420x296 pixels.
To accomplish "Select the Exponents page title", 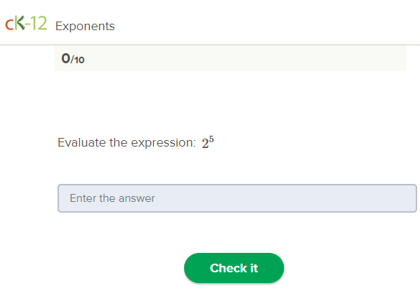I will tap(85, 27).
